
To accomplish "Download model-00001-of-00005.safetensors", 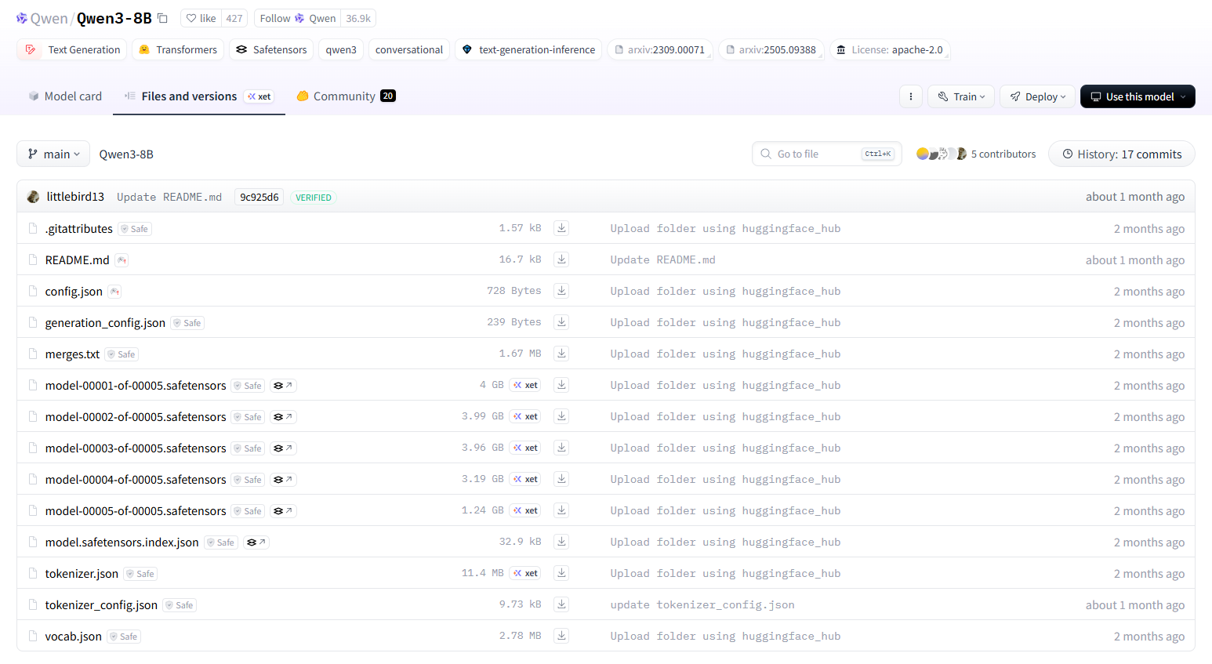I will click(561, 385).
